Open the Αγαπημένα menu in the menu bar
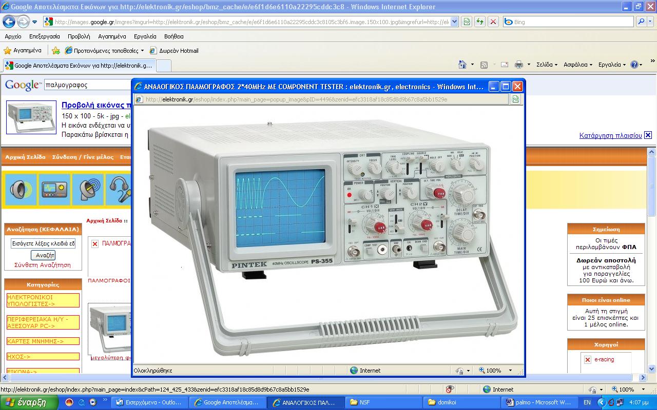The image size is (657, 410). (x=112, y=36)
